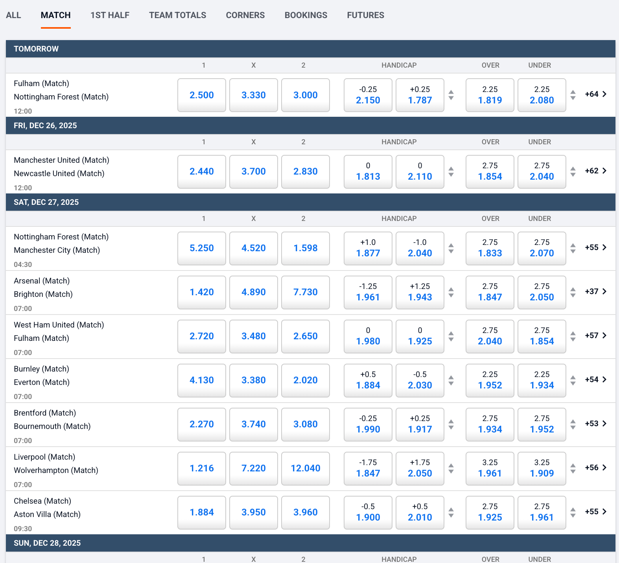Expand Arsenal v Brighton +37 markets

point(596,292)
